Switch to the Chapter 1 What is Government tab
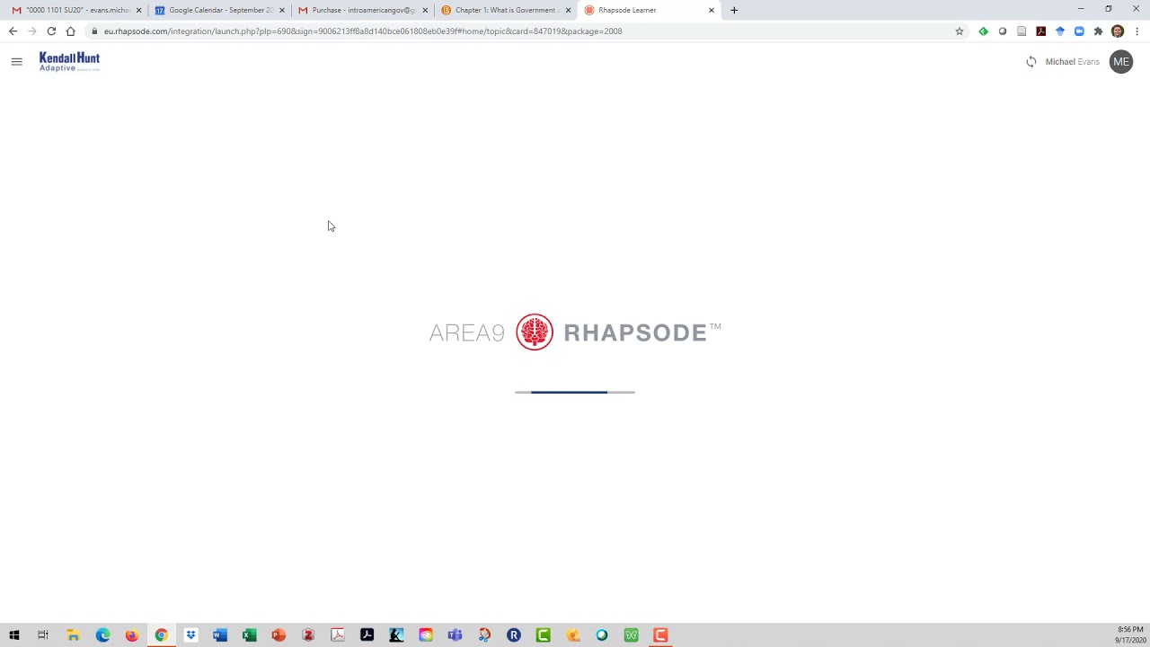The height and width of the screenshot is (647, 1150). pyautogui.click(x=506, y=10)
